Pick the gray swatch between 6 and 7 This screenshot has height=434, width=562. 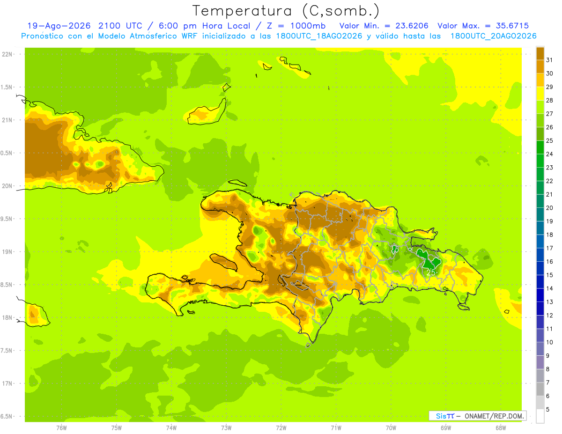coord(540,389)
